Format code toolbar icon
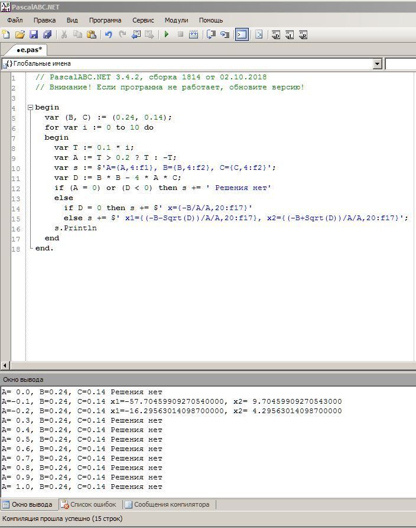 [259, 34]
